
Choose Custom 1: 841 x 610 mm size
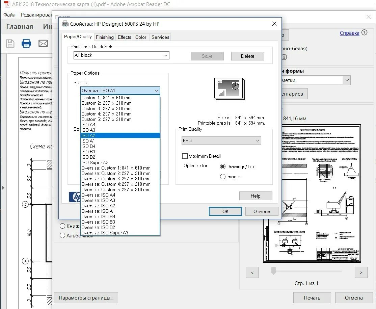click(x=120, y=98)
